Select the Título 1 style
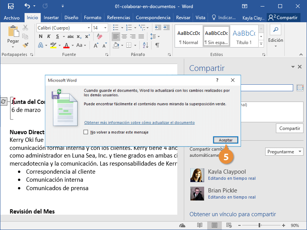This screenshot has height=230, width=307. pyautogui.click(x=244, y=36)
